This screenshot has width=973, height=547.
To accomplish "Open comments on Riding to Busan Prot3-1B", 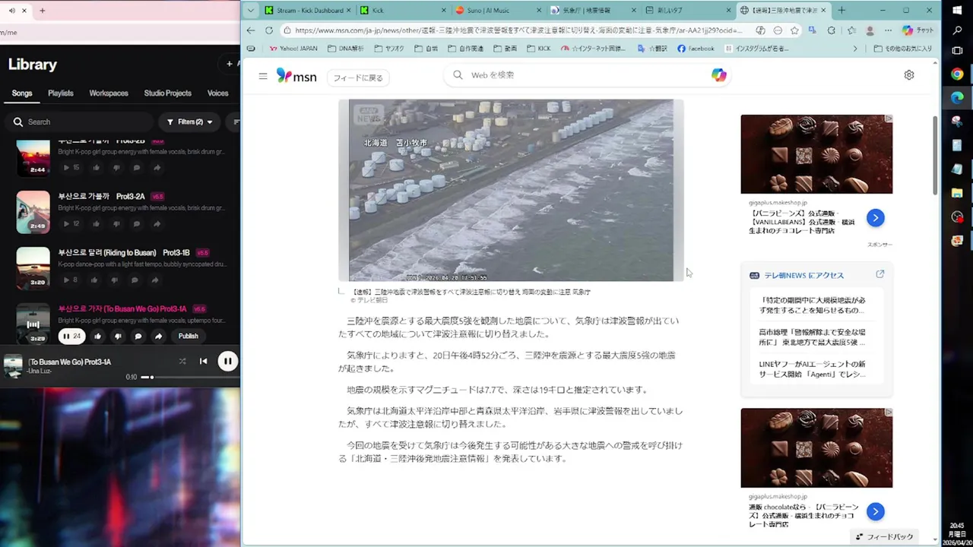I will (x=135, y=280).
